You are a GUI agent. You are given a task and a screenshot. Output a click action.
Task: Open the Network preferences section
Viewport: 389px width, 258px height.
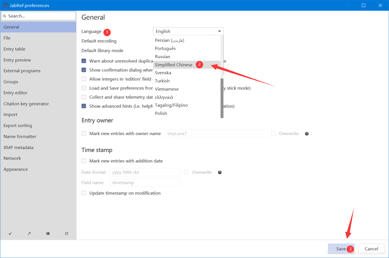coord(38,158)
